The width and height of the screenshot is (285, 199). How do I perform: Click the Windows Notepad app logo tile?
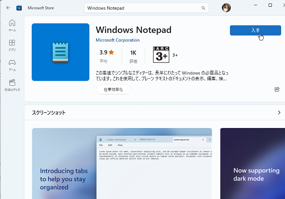(60, 52)
